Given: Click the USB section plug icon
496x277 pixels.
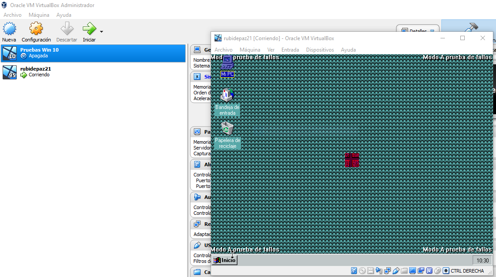Looking at the screenshot, I should tap(197, 245).
